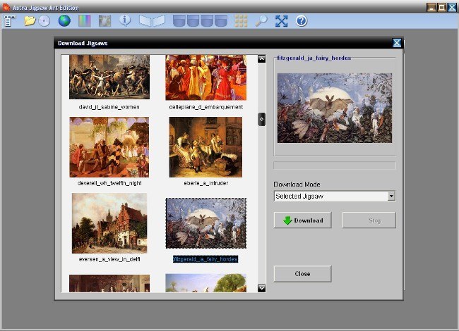Image resolution: width=459 pixels, height=331 pixels.
Task: Click the magnifying glass icon
Action: click(x=261, y=21)
